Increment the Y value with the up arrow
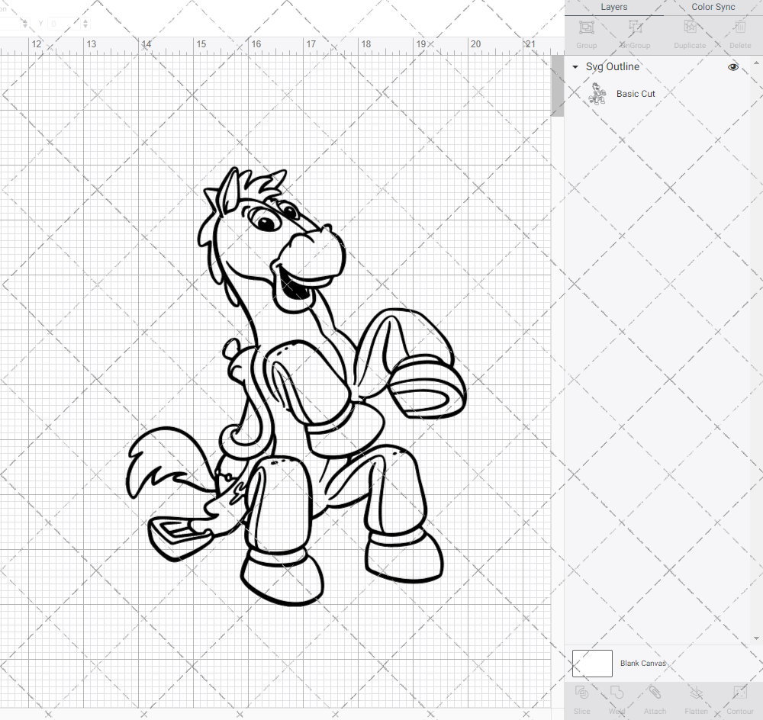763x720 pixels. pos(85,21)
